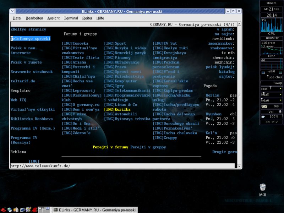The width and height of the screenshot is (284, 213).
Task: Click the Proc process chart
Action: 272,48
